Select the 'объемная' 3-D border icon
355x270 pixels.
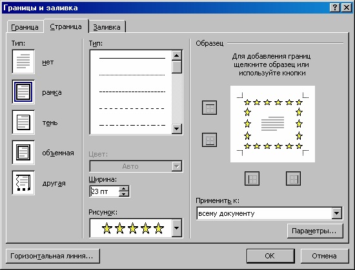23,153
